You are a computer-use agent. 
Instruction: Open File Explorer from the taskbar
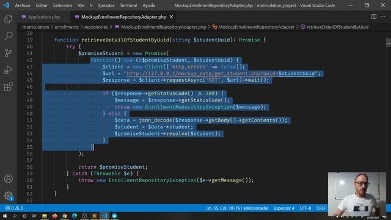[x=45, y=216]
